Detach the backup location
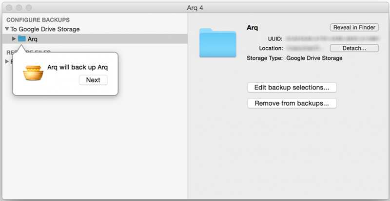 354,48
